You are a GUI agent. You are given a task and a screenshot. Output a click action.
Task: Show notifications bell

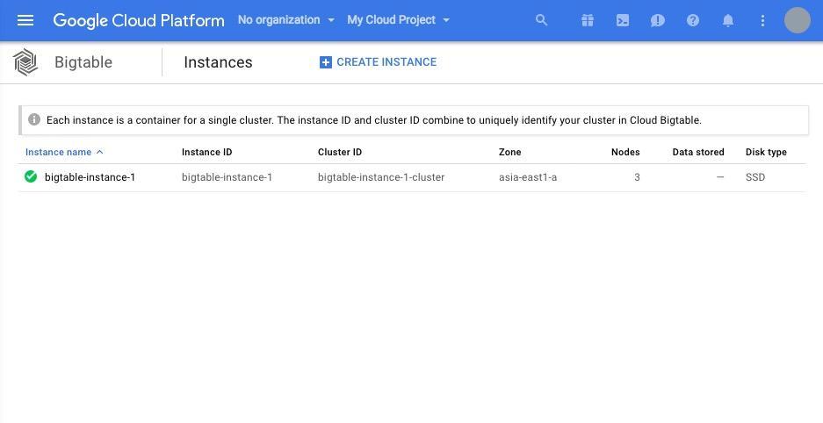(728, 20)
